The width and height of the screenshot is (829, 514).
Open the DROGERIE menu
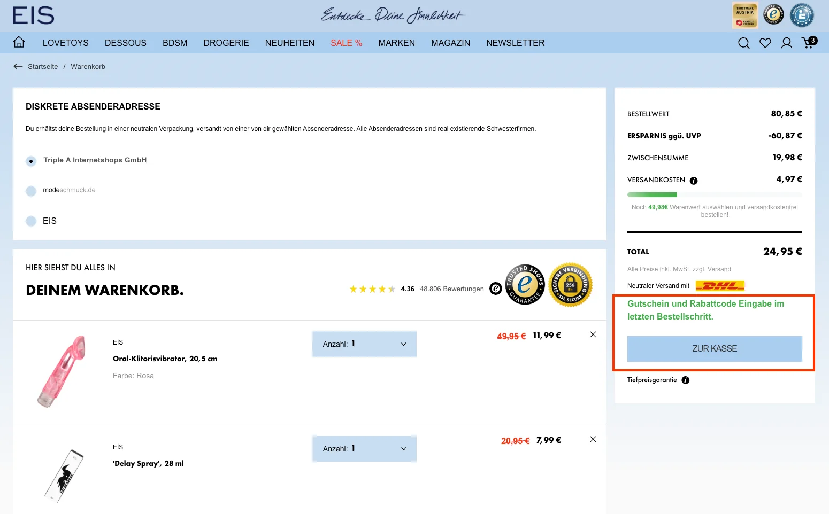pos(226,43)
